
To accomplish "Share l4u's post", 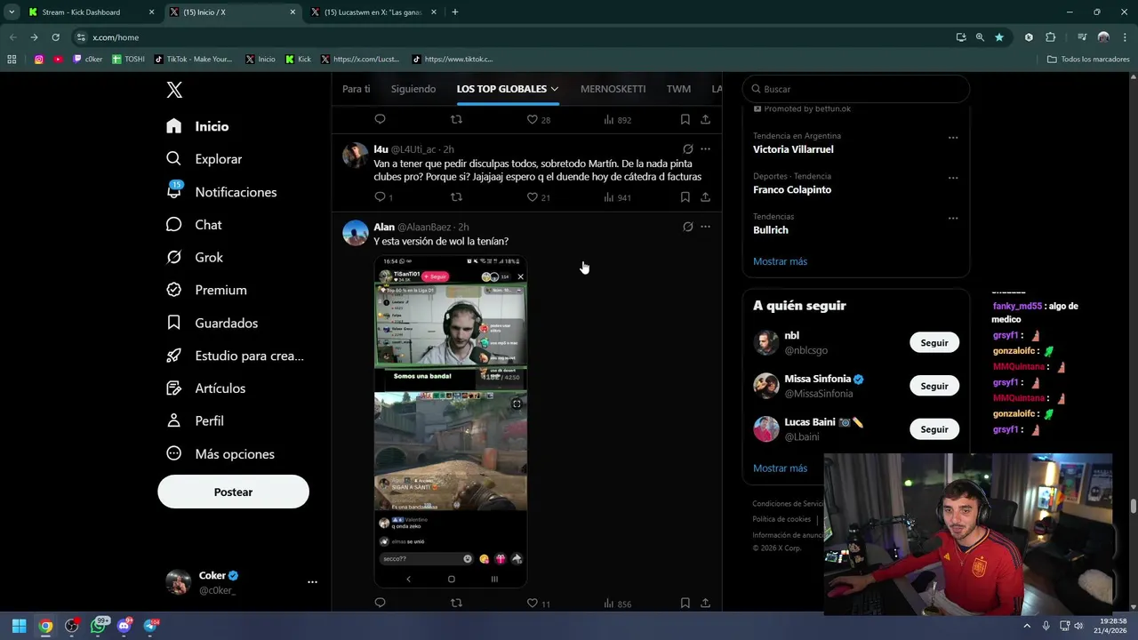I will click(705, 197).
